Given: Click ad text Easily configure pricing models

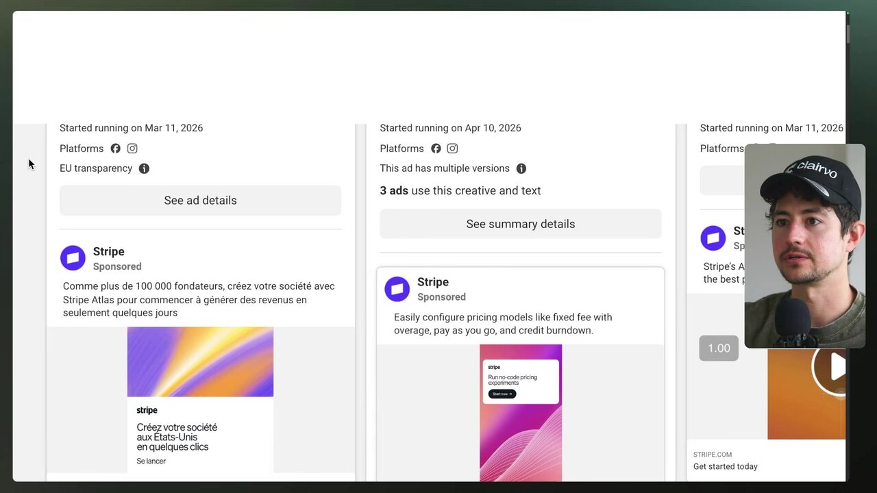Looking at the screenshot, I should click(503, 323).
